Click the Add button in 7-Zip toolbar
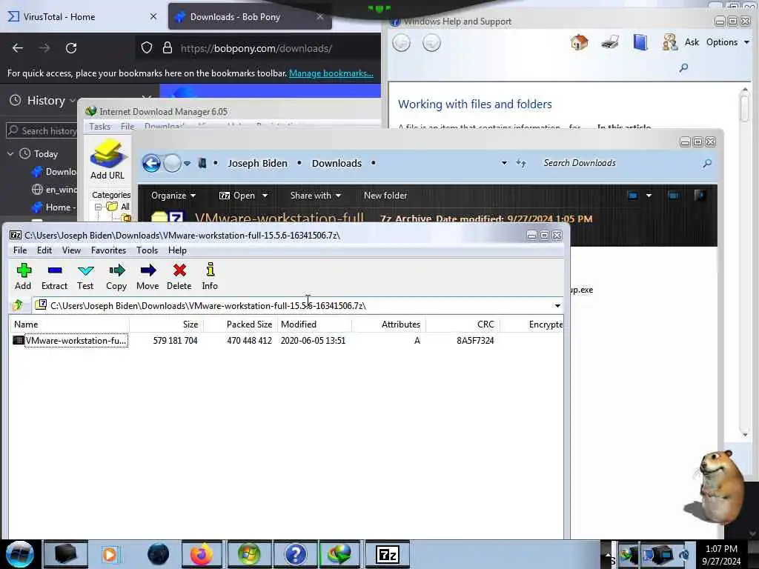759x569 pixels. 23,277
